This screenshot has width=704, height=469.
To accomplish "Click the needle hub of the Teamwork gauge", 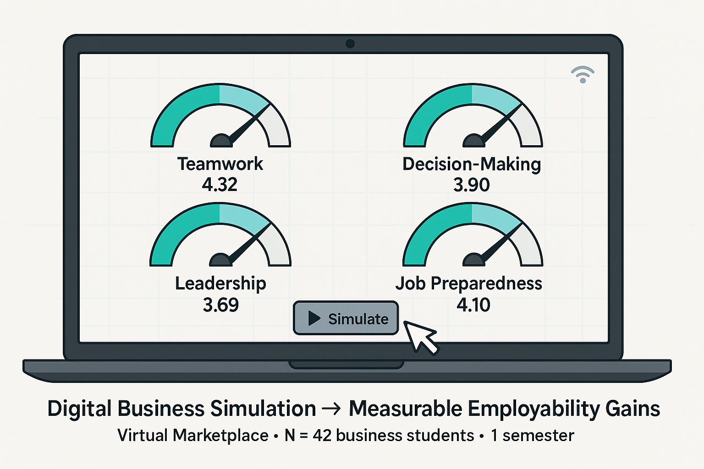I will 221,142.
